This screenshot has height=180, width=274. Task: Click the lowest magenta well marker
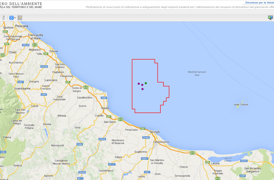coord(142,89)
